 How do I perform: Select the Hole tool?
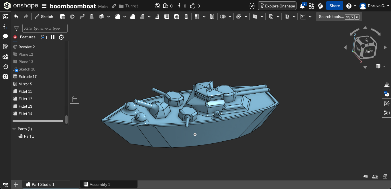176,17
